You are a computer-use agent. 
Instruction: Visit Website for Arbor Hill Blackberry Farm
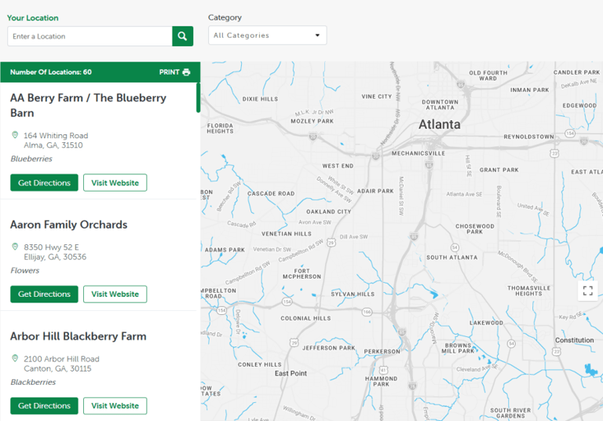(x=115, y=406)
